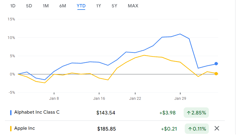
Task: Remove Apple Inc comparison with X icon
Action: point(217,128)
